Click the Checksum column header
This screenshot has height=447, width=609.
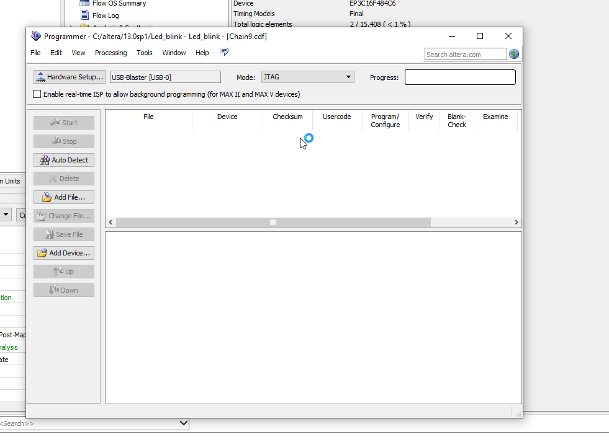click(287, 120)
